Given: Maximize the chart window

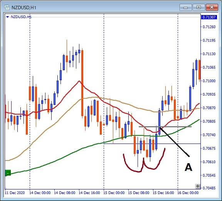Looking at the screenshot, I should coord(198,7).
